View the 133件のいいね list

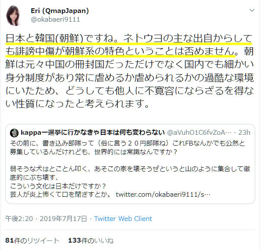[91, 240]
